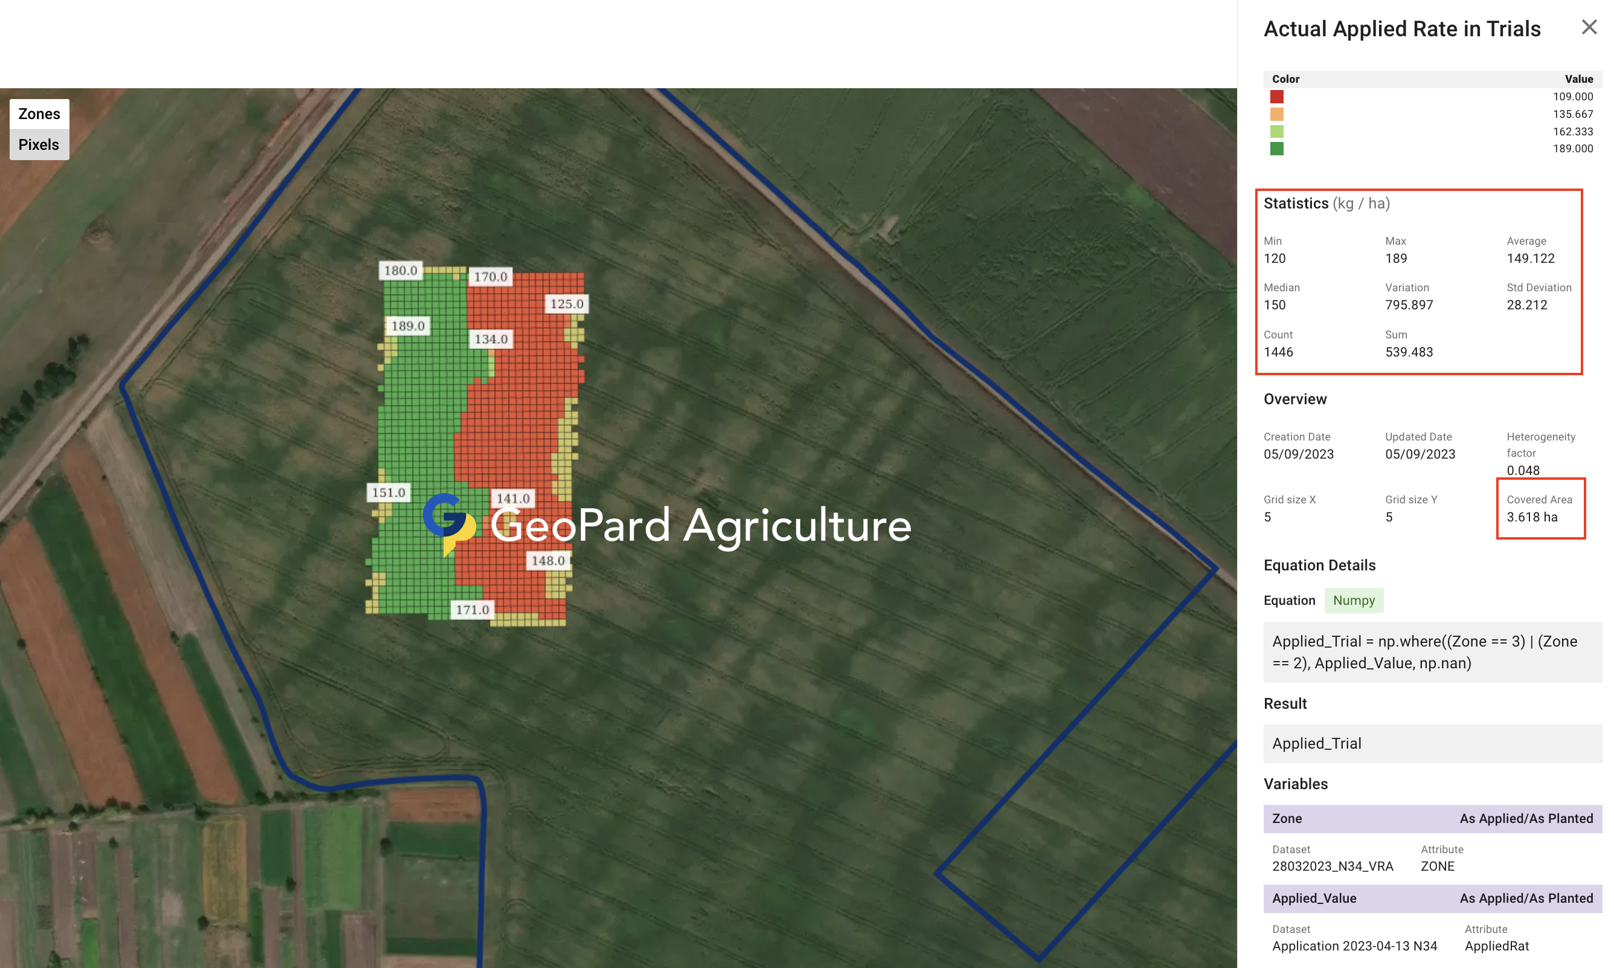Screen dimensions: 1614x968
Task: Click the Applied_Trial equation text box
Action: pos(1432,651)
